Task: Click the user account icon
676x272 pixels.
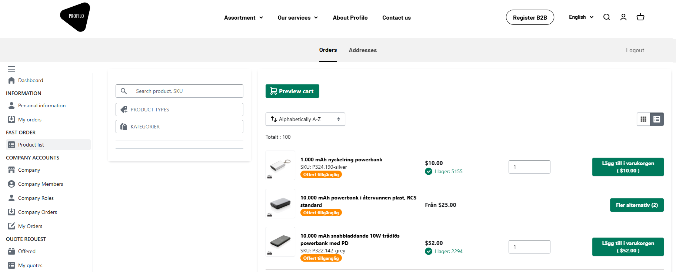Action: click(x=623, y=17)
